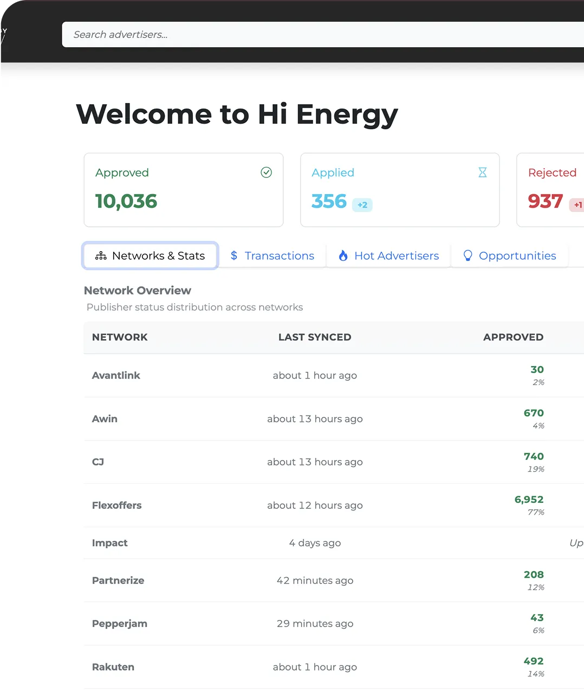Click Rakuten's approved count 492

(534, 661)
